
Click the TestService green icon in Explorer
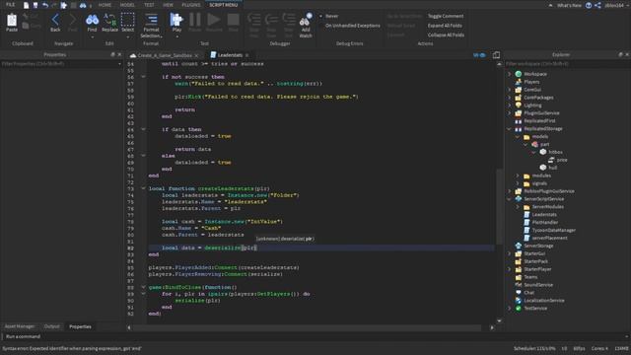[519, 309]
